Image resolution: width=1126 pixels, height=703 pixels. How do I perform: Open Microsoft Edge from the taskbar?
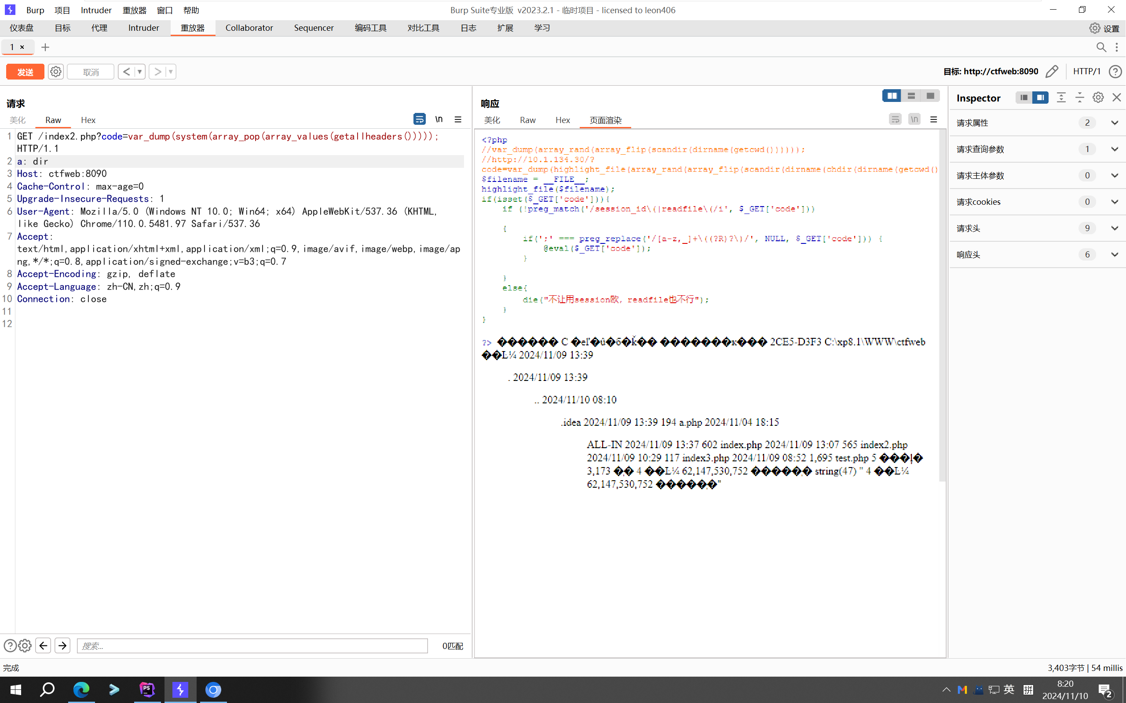81,689
